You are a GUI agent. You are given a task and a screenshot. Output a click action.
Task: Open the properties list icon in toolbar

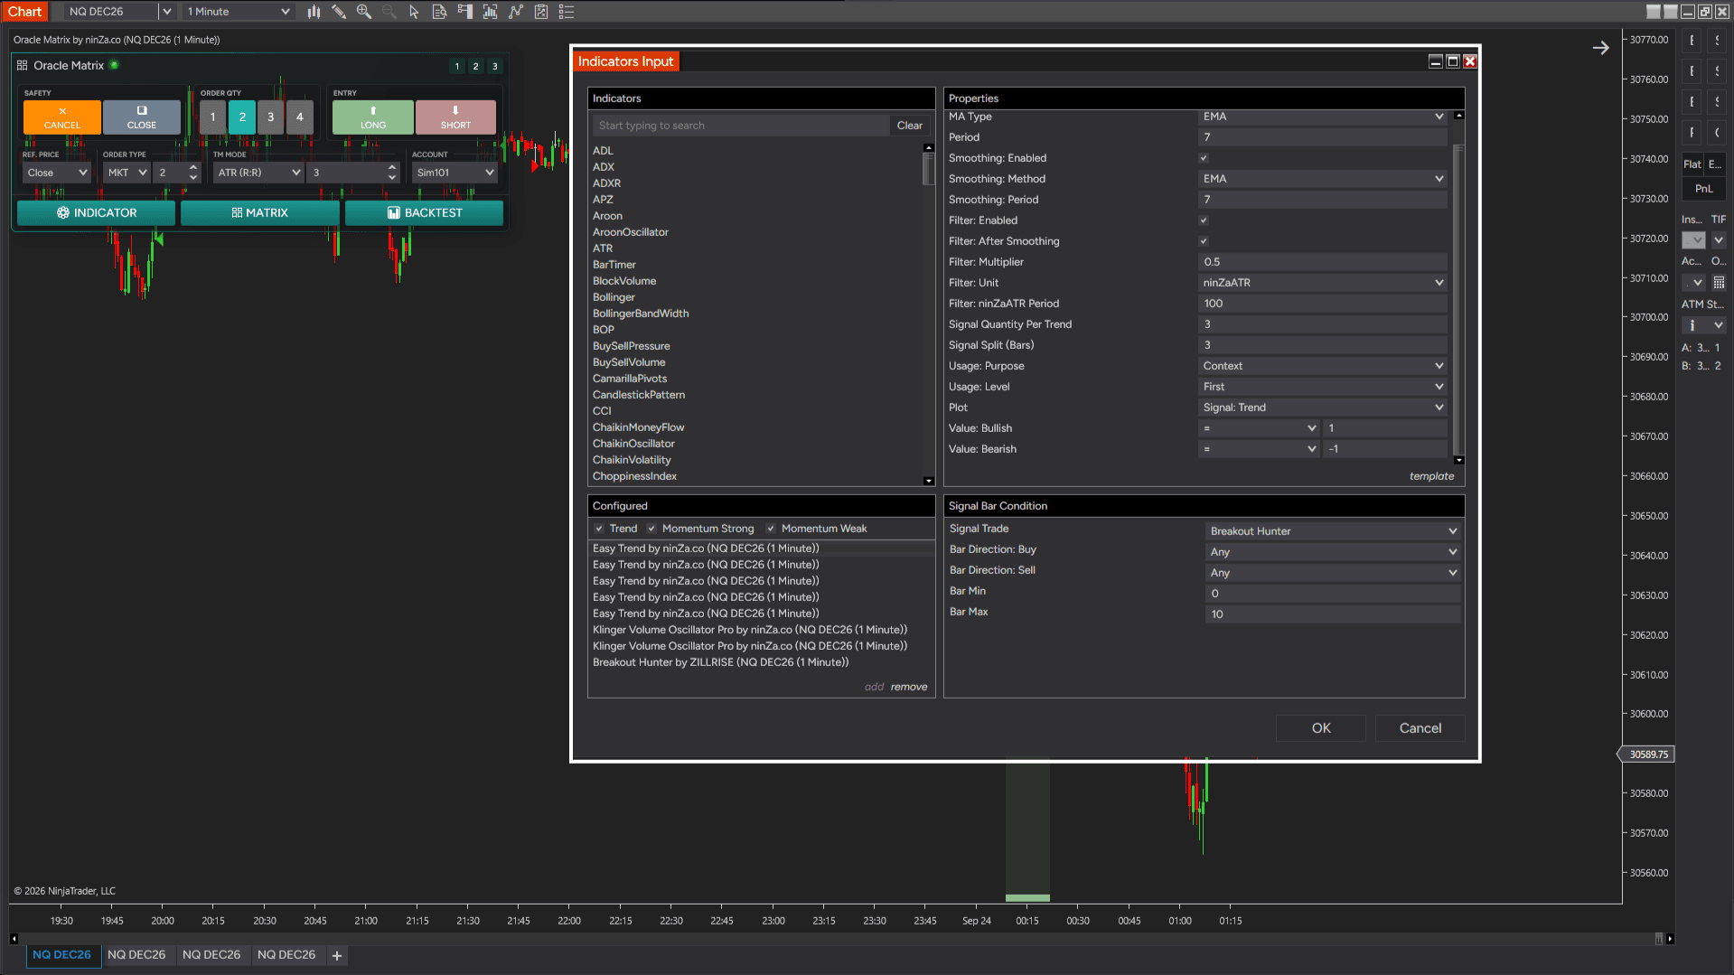coord(567,12)
